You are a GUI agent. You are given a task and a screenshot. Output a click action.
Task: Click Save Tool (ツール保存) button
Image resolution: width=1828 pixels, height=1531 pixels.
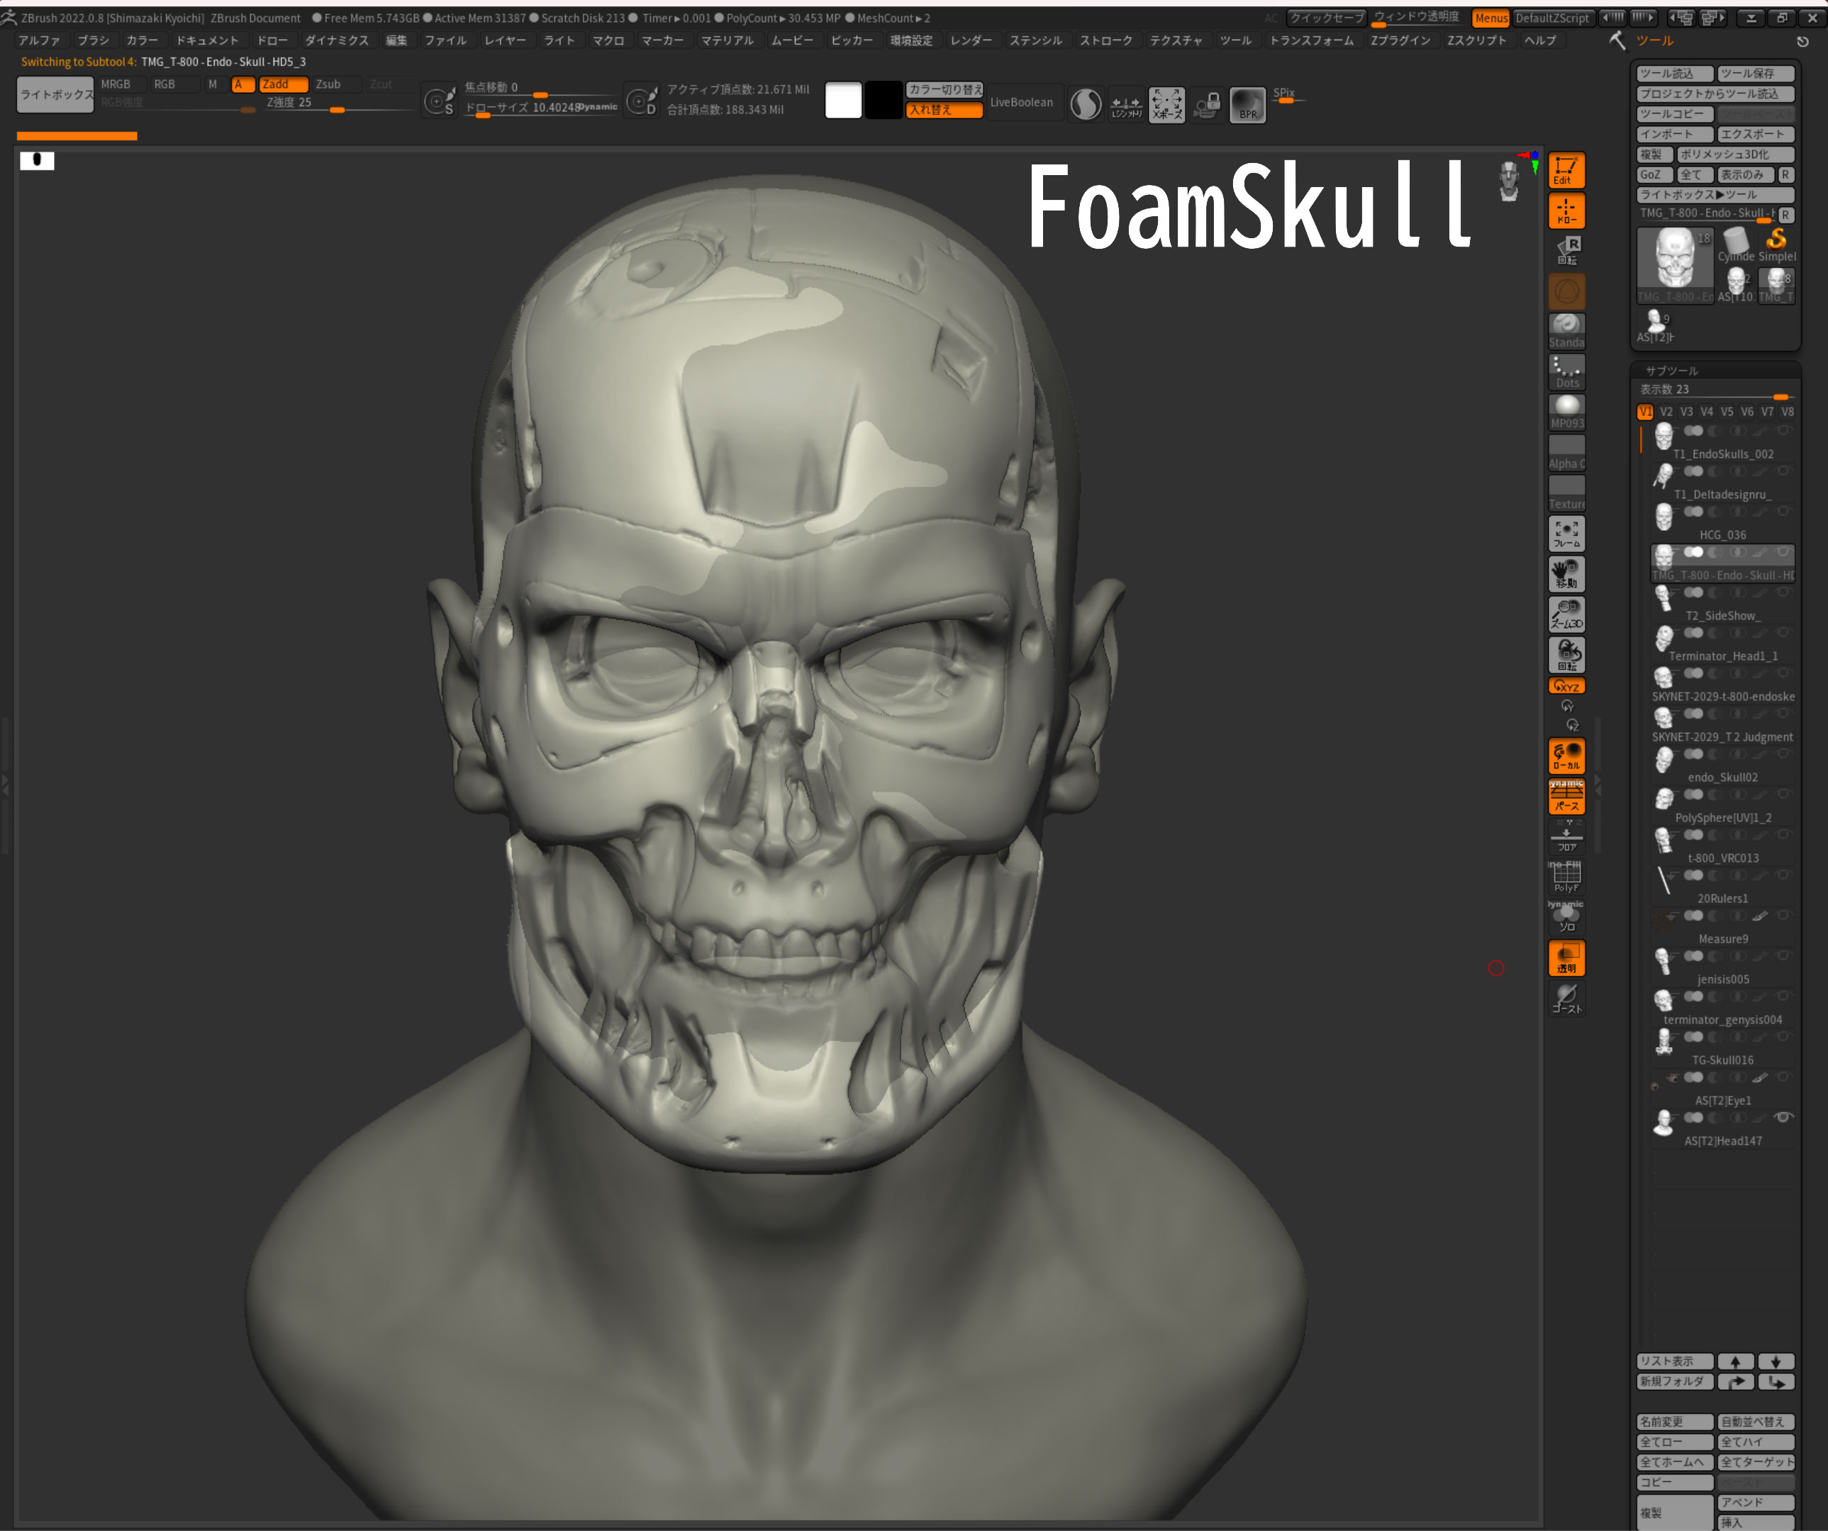pyautogui.click(x=1756, y=74)
